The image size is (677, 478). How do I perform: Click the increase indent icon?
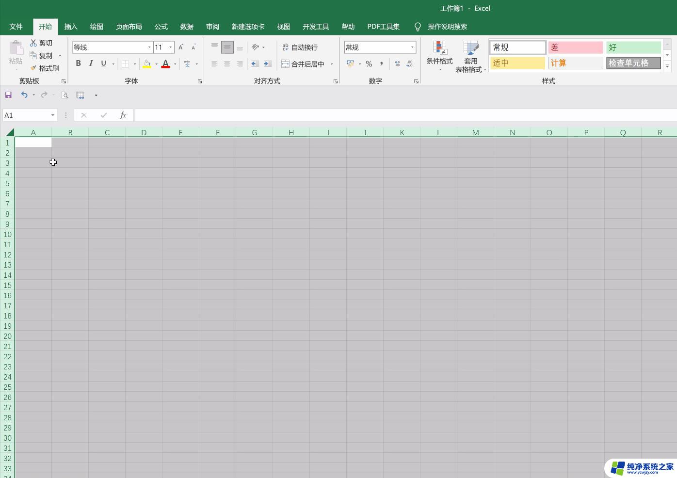click(x=268, y=64)
